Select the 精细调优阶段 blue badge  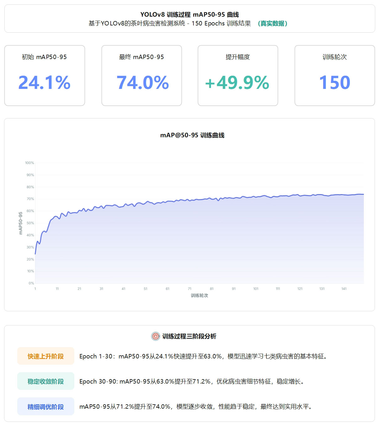(46, 406)
